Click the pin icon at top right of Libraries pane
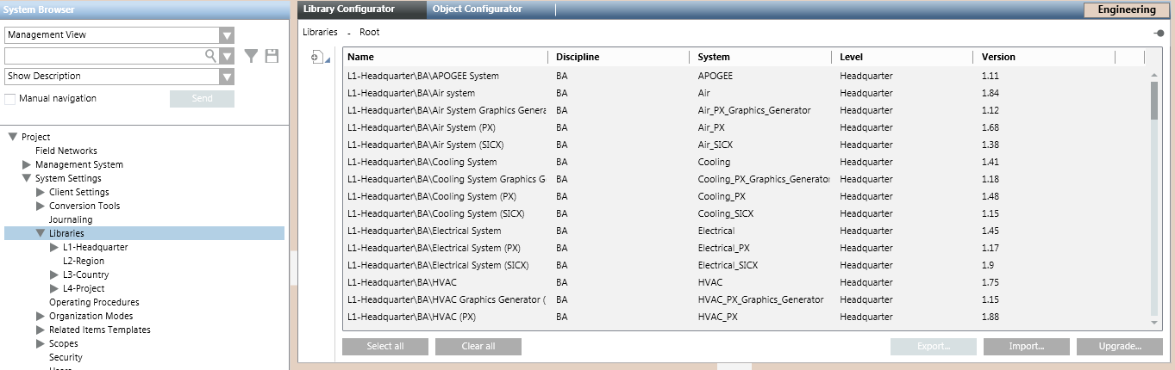The width and height of the screenshot is (1175, 370). click(1159, 33)
